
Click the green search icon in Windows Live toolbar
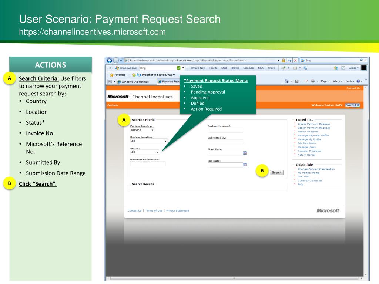pyautogui.click(x=179, y=68)
